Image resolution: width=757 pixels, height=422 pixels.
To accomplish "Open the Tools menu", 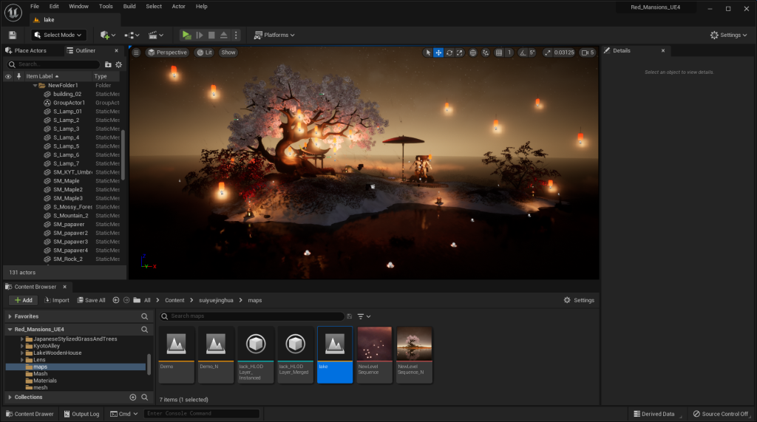I will click(106, 6).
